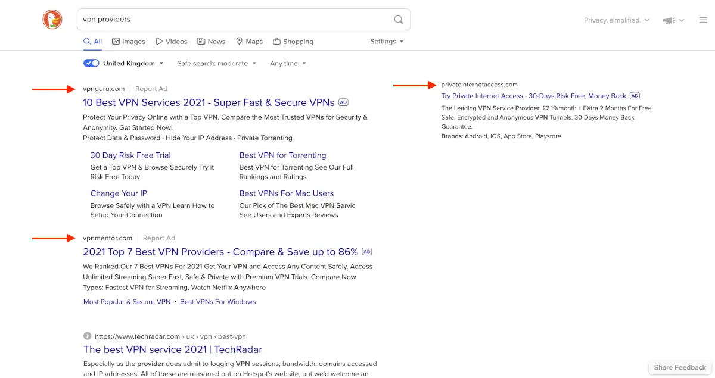Report the vpnguru.com ad
The height and width of the screenshot is (378, 715).
click(151, 89)
